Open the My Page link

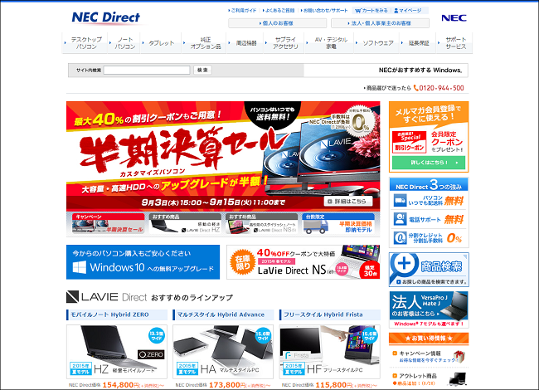[x=408, y=11]
